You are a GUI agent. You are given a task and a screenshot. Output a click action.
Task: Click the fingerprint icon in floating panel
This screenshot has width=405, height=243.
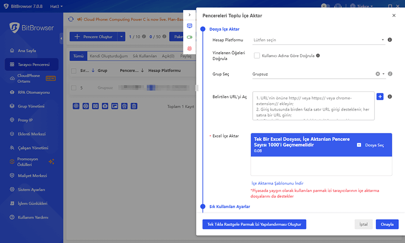(x=189, y=48)
